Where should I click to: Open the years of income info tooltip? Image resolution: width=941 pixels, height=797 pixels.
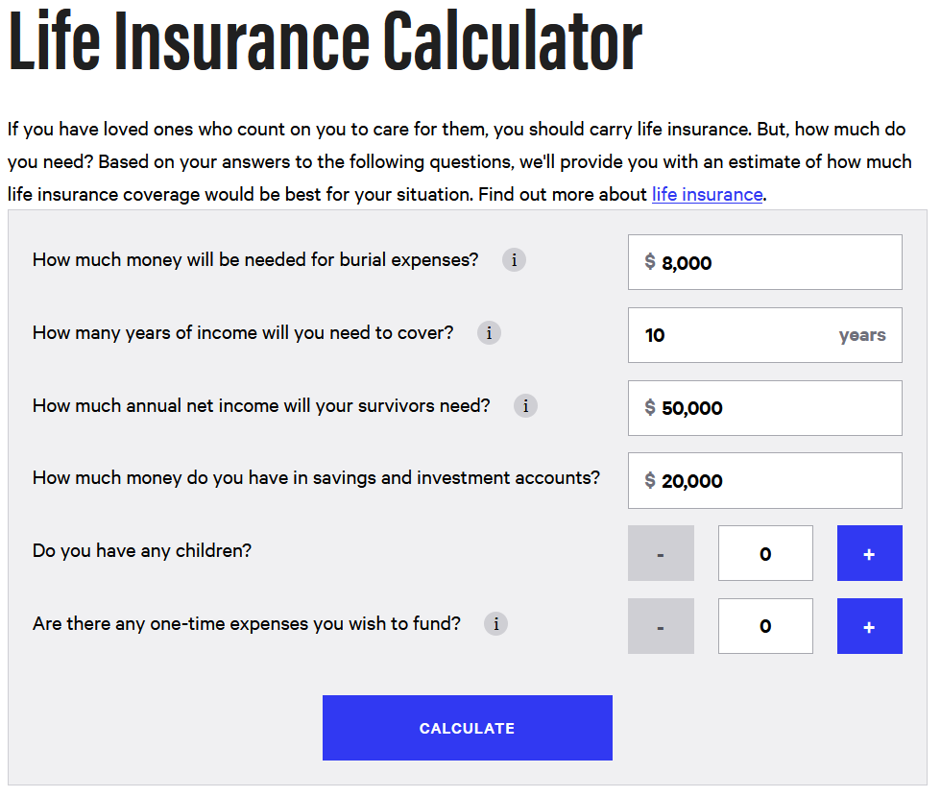[x=490, y=332]
